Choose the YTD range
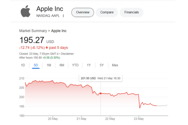 pyautogui.click(x=75, y=65)
